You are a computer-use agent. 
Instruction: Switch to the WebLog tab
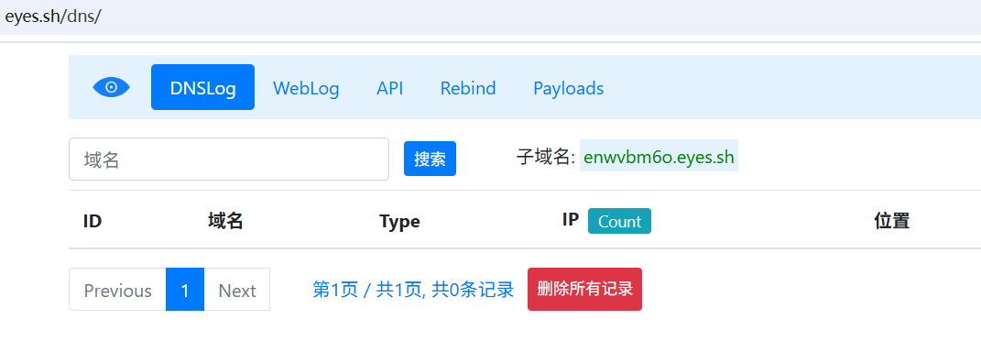pyautogui.click(x=306, y=88)
